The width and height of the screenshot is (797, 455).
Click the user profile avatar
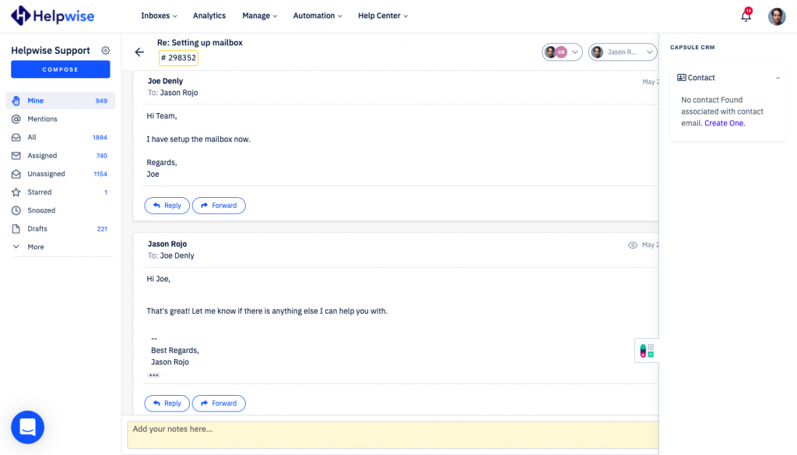pos(777,16)
